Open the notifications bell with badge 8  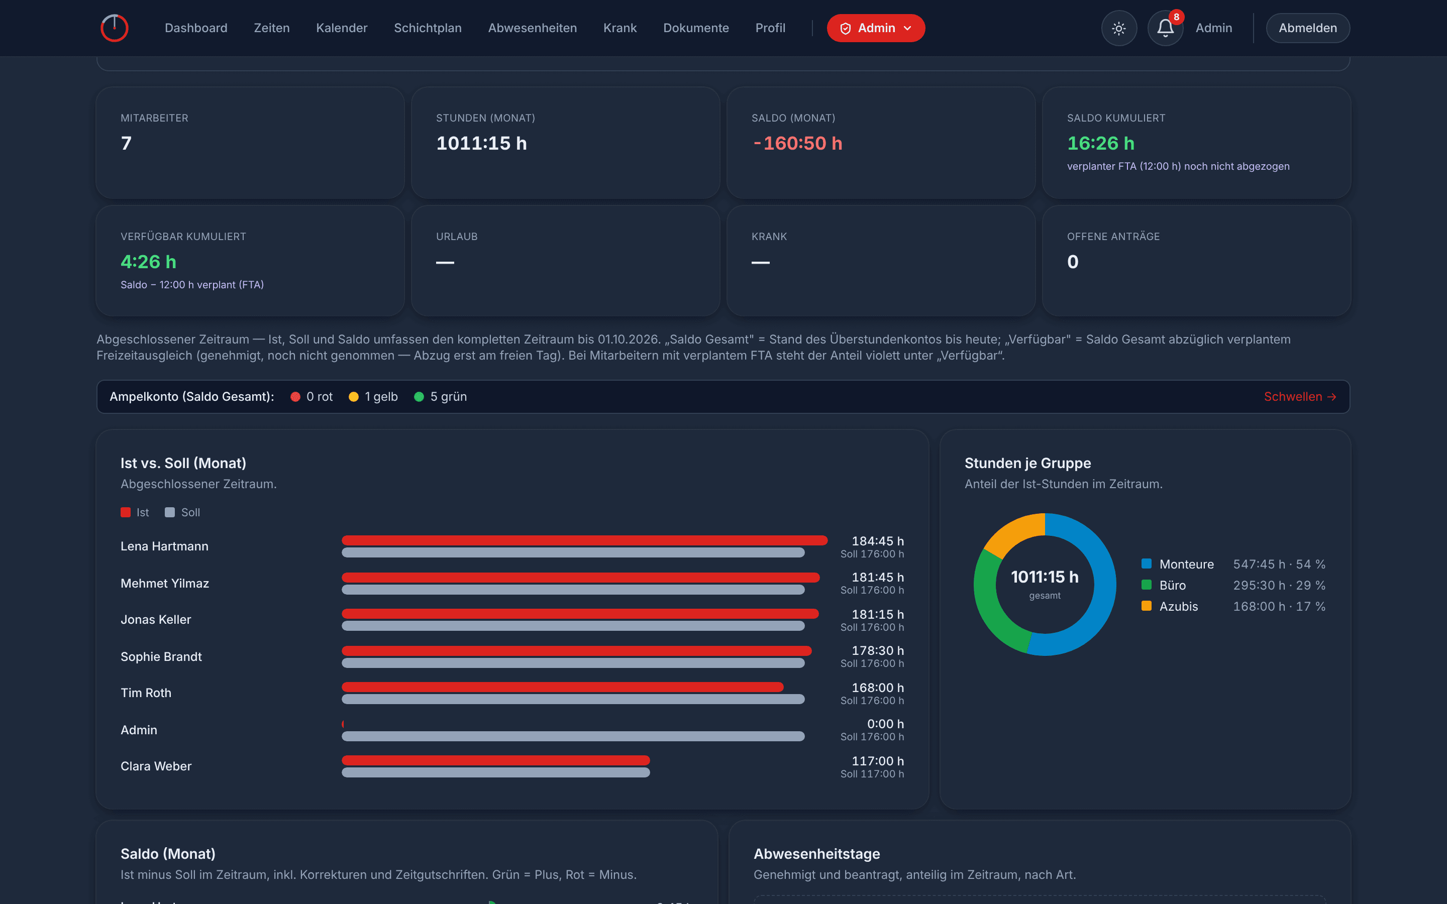click(1165, 28)
